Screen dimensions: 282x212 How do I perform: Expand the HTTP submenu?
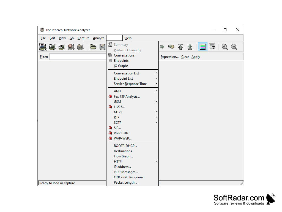coord(133,161)
